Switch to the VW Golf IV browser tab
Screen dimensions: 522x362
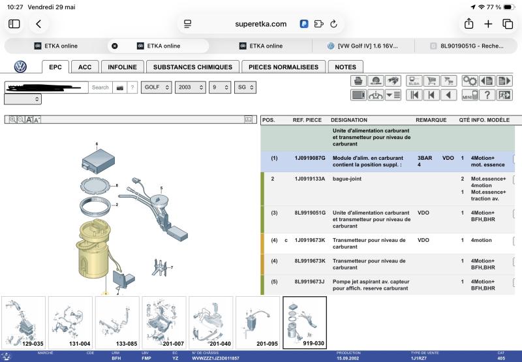click(x=363, y=46)
